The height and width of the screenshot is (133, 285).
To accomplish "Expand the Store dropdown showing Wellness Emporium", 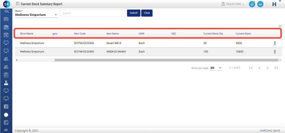I will (x=36, y=15).
